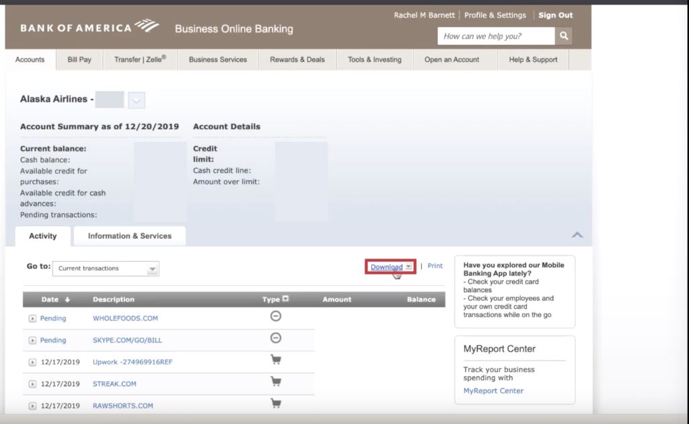This screenshot has height=424, width=689.
Task: Expand the RAWSHORTS.COM transaction details
Action: (x=32, y=406)
